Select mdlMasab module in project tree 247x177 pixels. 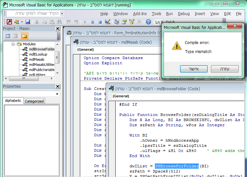(x=36, y=59)
